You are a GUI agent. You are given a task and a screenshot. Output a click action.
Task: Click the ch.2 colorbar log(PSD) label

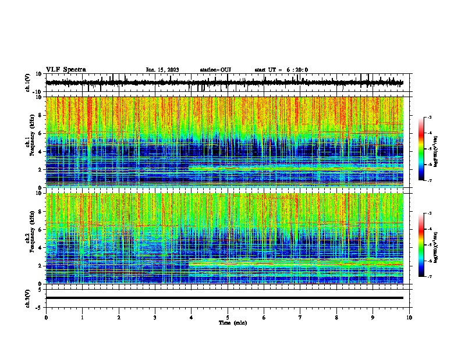[x=435, y=247]
